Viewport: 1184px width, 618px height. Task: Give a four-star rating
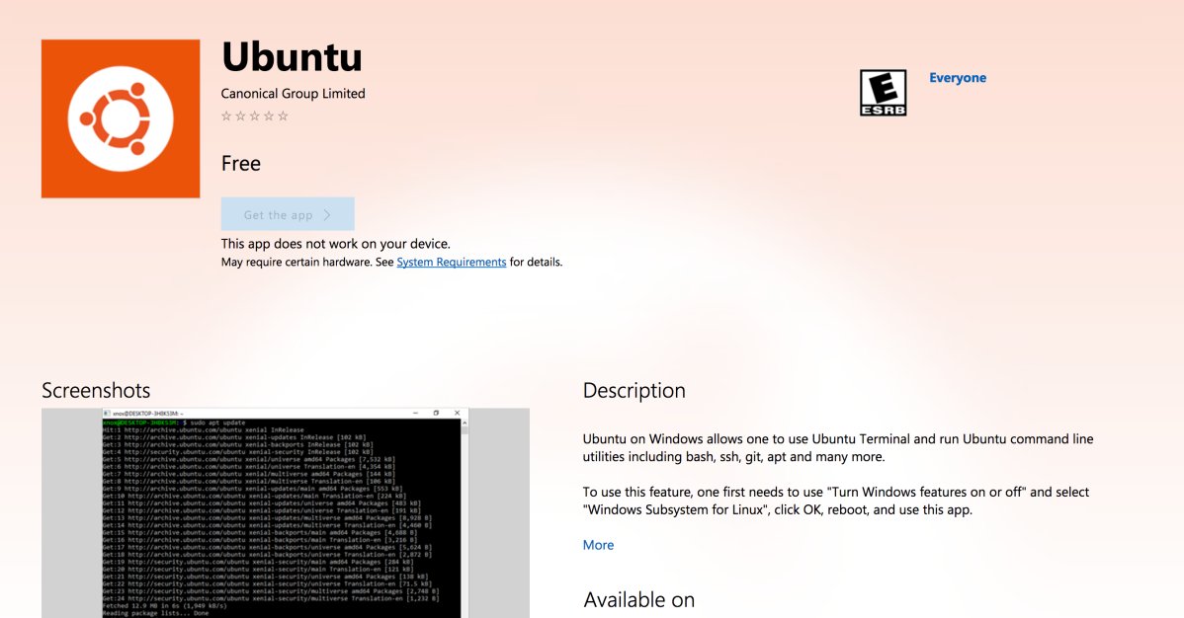point(269,116)
